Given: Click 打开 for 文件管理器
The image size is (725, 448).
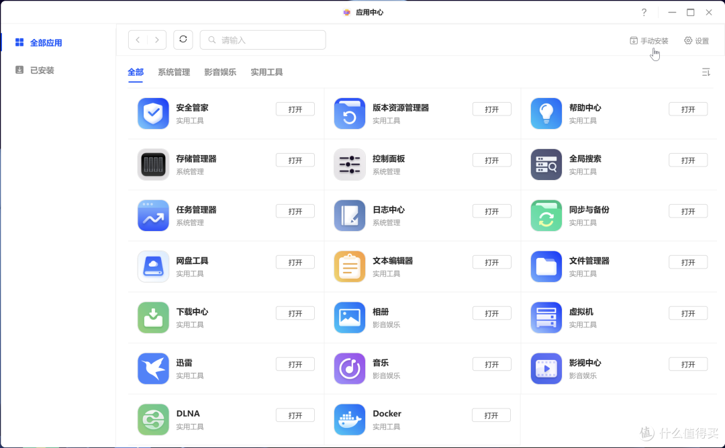Looking at the screenshot, I should [x=688, y=263].
